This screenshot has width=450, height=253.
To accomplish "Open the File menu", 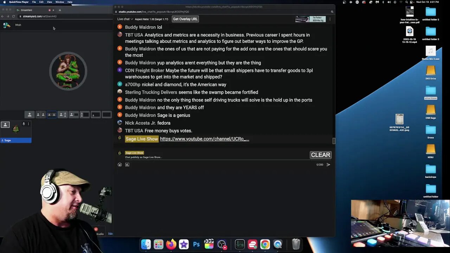I will click(x=34, y=2).
